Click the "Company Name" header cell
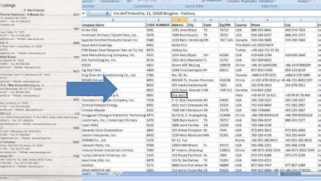This screenshot has height=181, width=321. (114, 25)
